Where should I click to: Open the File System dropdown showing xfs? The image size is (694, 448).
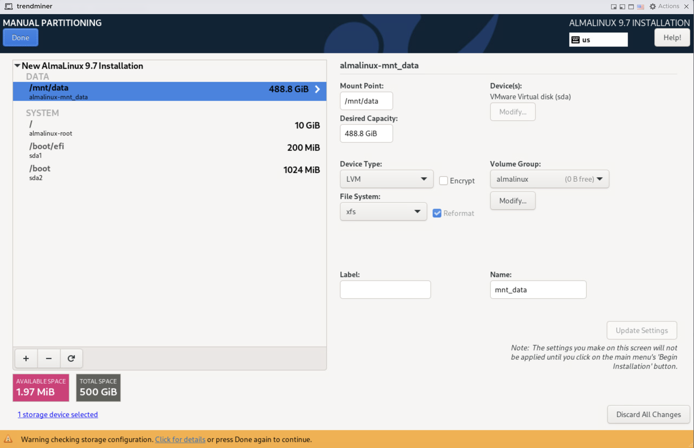[x=383, y=212]
